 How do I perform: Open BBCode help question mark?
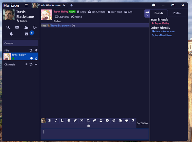[x=133, y=121]
